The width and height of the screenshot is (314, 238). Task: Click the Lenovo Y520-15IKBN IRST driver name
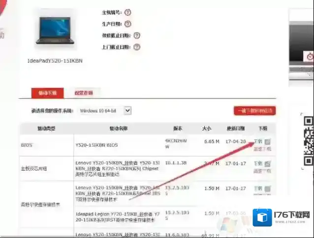(x=118, y=193)
